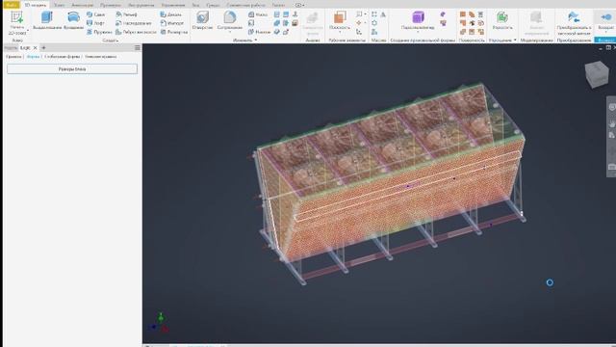616x347 pixels.
Task: Select the Emboss (Рельеф) tool
Action: point(126,14)
